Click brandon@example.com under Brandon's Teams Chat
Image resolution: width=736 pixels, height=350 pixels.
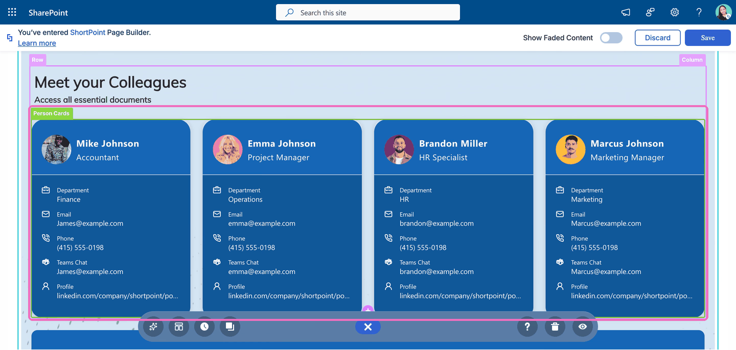436,271
